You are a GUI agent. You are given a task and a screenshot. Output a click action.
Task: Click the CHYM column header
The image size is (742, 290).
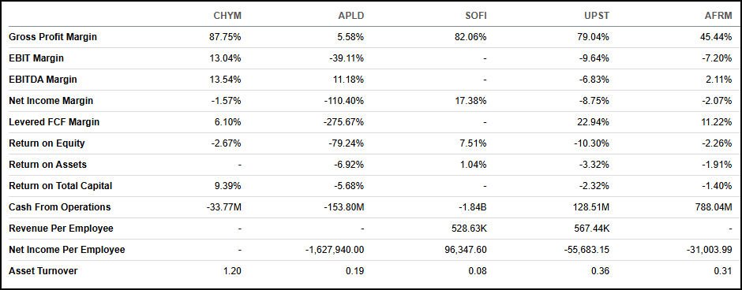227,16
